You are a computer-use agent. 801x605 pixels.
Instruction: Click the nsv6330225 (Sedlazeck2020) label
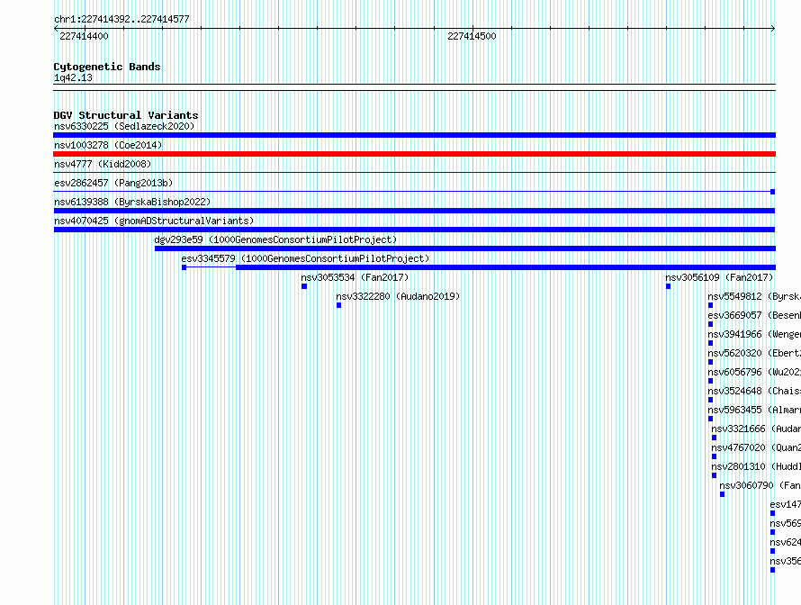tap(124, 126)
